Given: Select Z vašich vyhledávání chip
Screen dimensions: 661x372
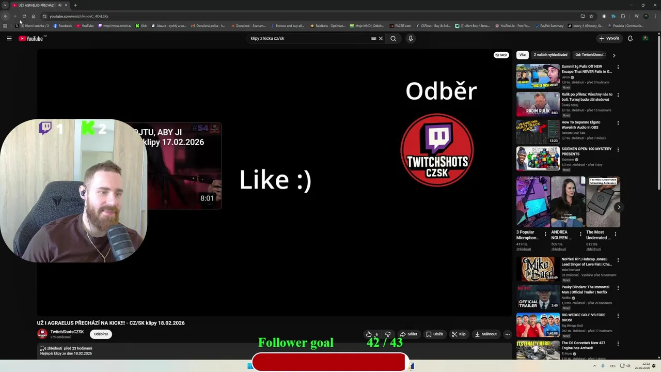Looking at the screenshot, I should coord(550,55).
